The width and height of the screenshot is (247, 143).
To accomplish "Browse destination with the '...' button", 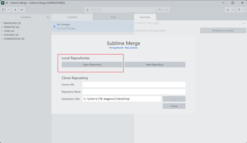I will click(x=174, y=99).
